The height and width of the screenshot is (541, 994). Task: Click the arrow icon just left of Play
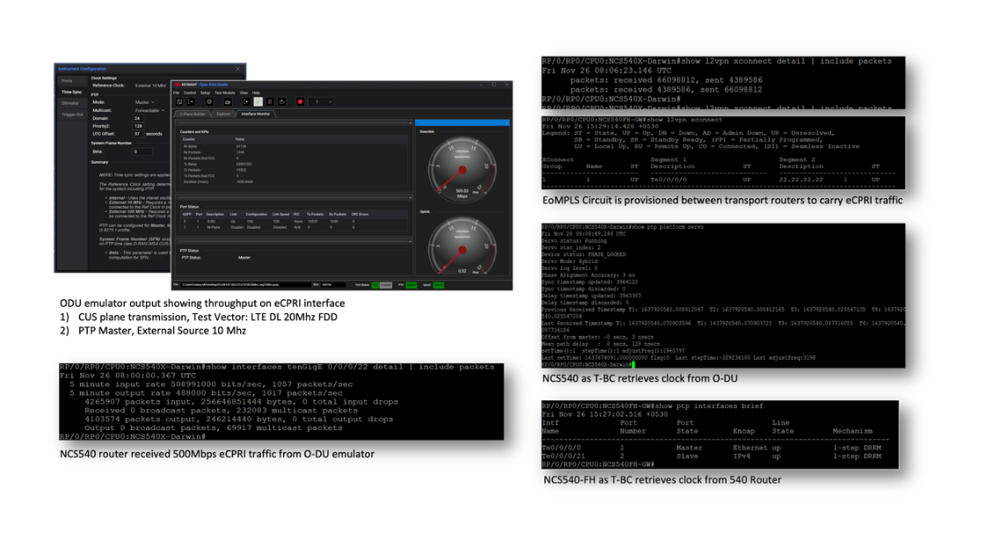pos(246,101)
